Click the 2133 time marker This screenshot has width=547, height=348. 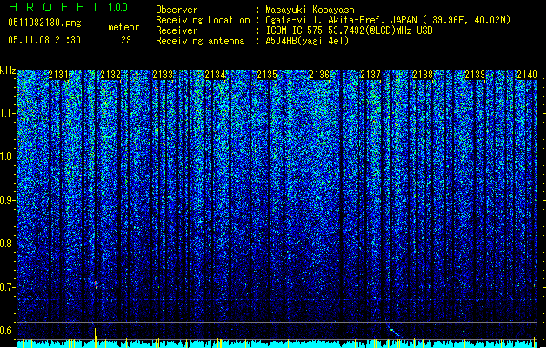163,75
